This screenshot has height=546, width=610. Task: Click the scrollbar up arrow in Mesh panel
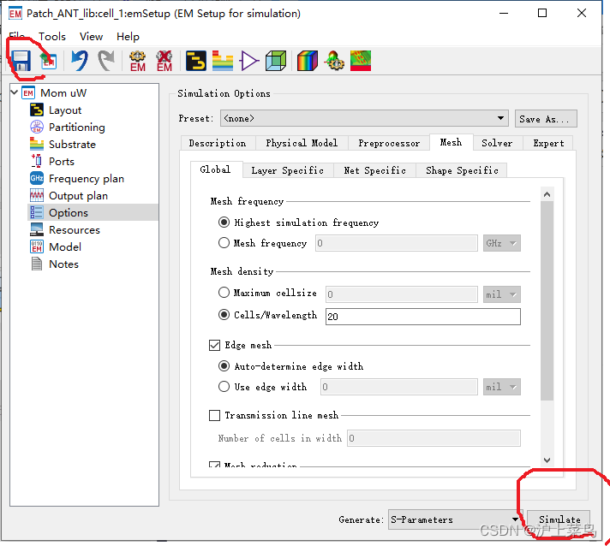547,194
